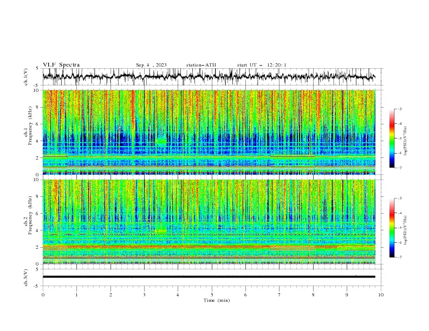Click time-axis tick label "10"
Viewport: 429px width, 331px height.
pos(381,295)
